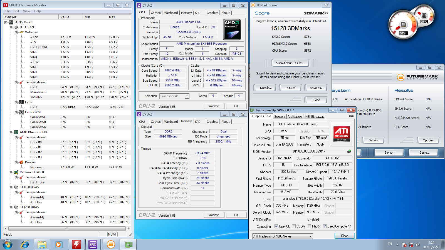Click the ATI Radeon graphics logo
Viewport: 445px width, 250px height.
click(x=342, y=133)
